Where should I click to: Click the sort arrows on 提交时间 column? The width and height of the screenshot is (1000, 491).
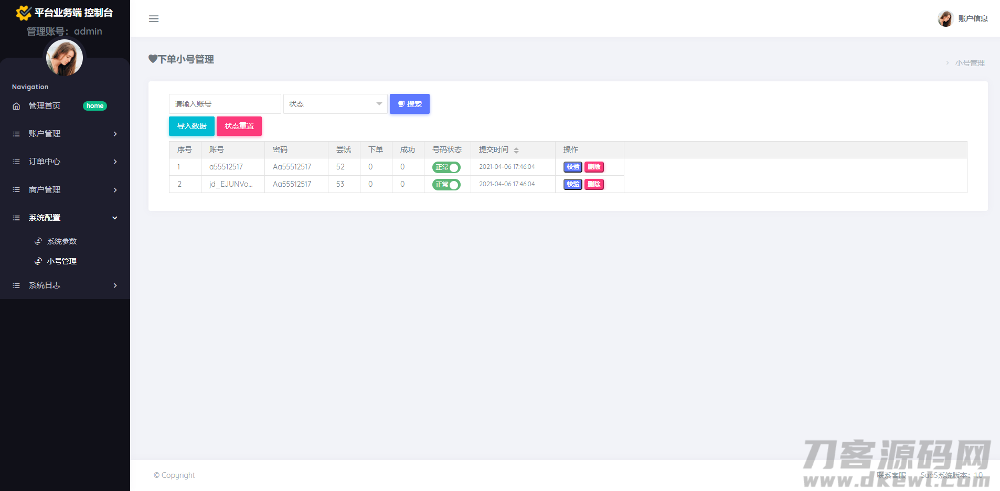(x=516, y=150)
